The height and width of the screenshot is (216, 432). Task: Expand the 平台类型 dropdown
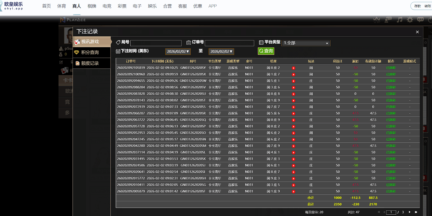(306, 43)
